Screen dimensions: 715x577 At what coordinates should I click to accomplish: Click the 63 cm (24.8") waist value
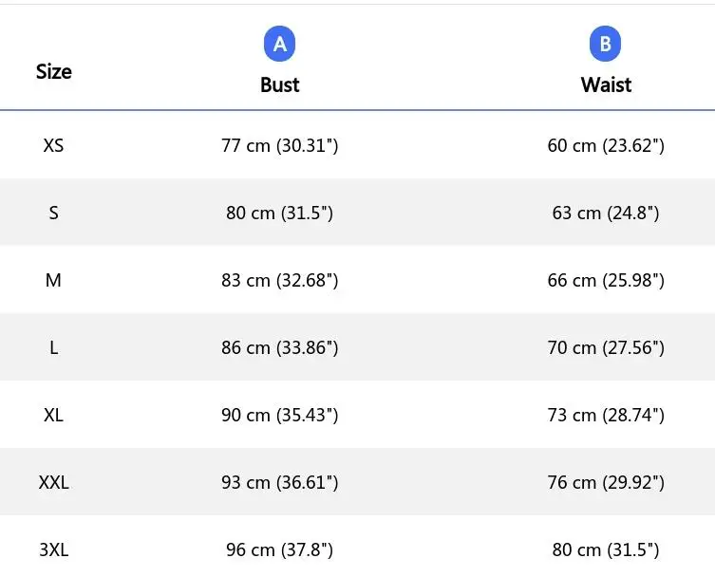pyautogui.click(x=606, y=213)
